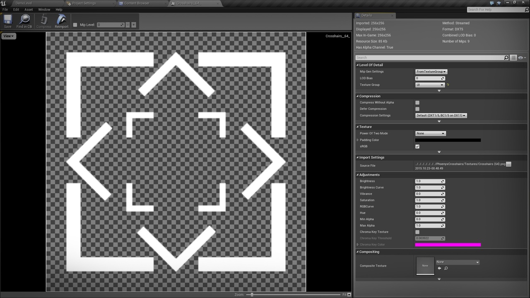The width and height of the screenshot is (530, 298).
Task: Show advanced Compositing options arrow
Action: click(439, 279)
